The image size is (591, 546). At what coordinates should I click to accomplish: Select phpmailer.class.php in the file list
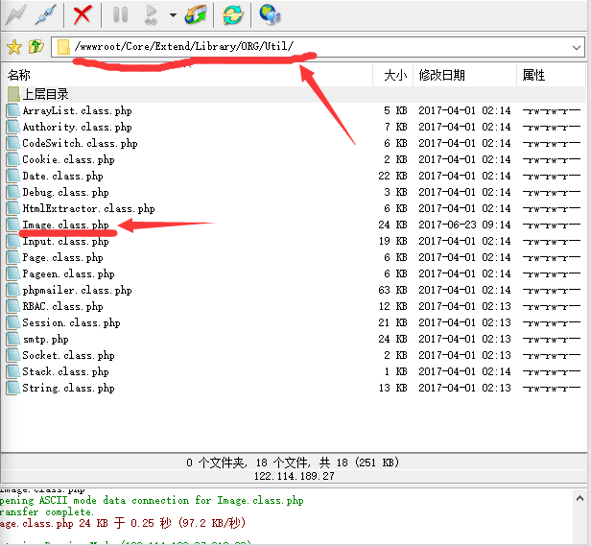tap(77, 290)
